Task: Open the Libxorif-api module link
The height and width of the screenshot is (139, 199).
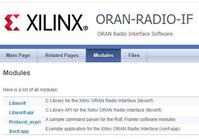Action: click(21, 113)
